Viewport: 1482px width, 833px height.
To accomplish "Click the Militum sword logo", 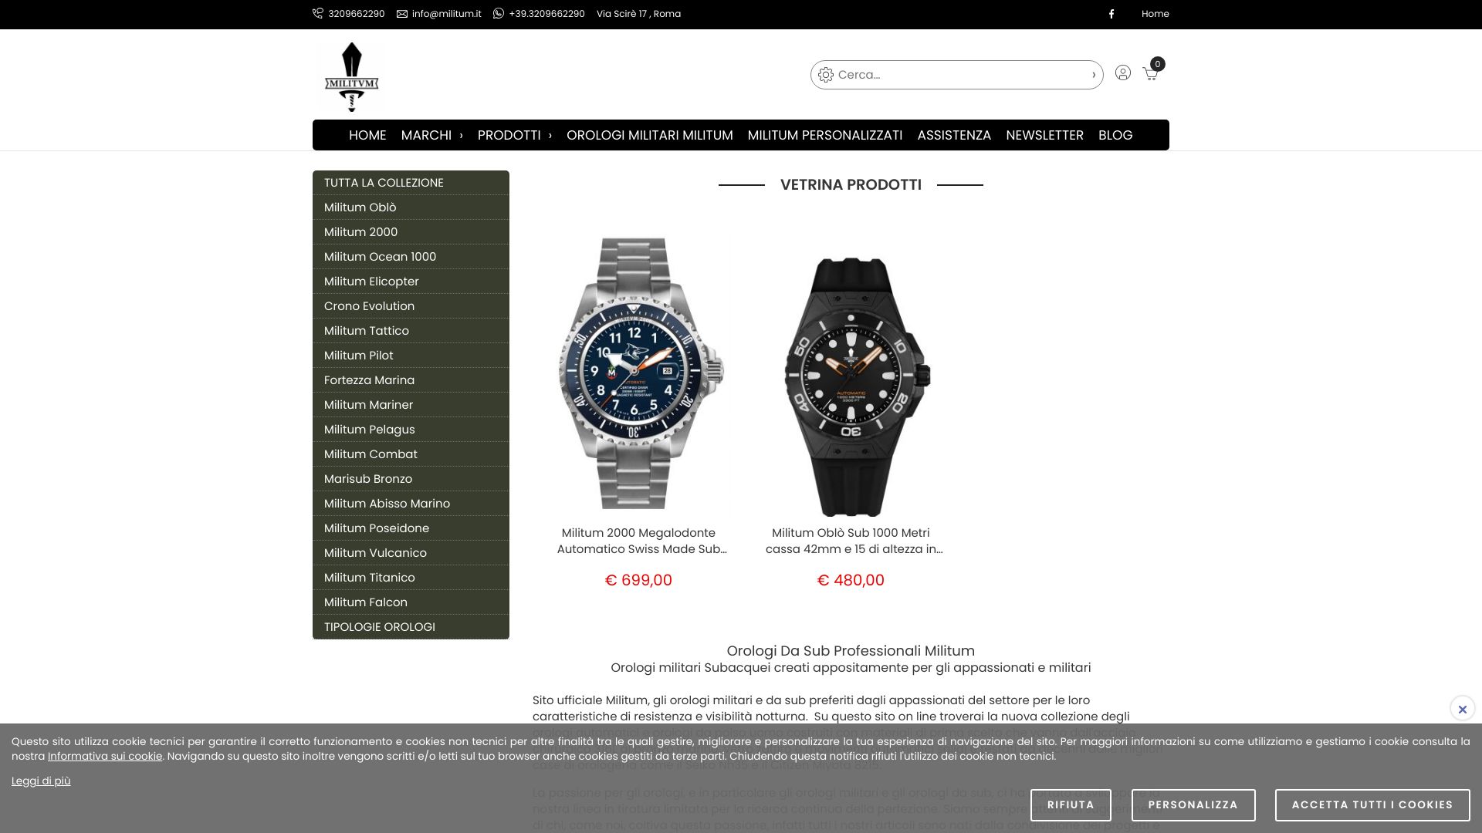I will click(351, 76).
